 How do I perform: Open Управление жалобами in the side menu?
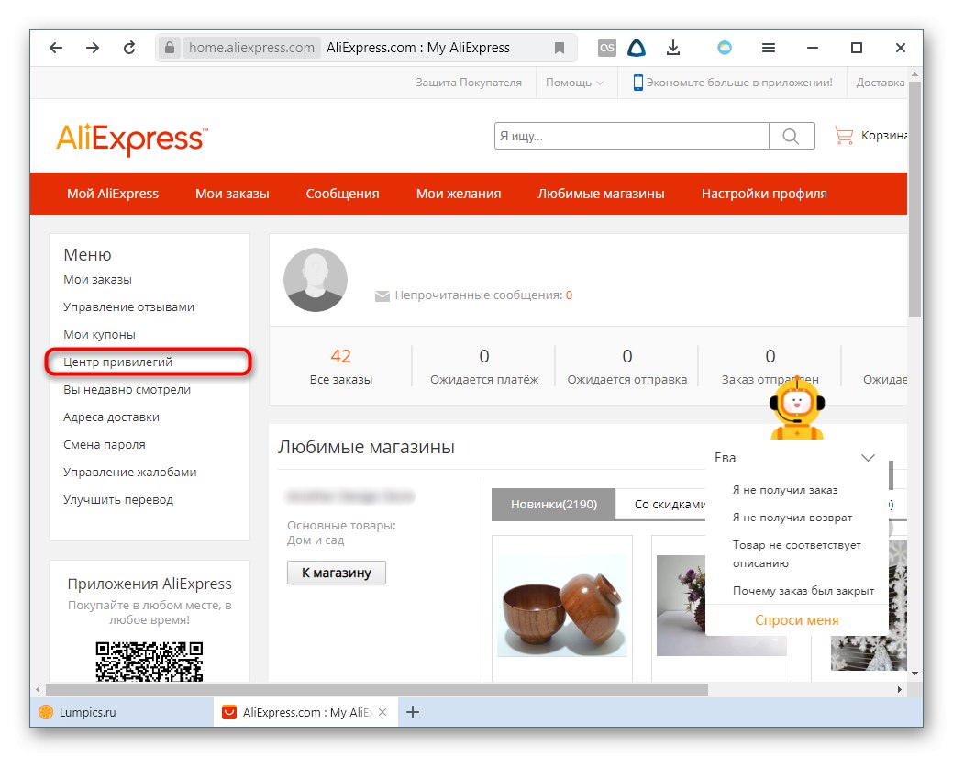pyautogui.click(x=129, y=472)
